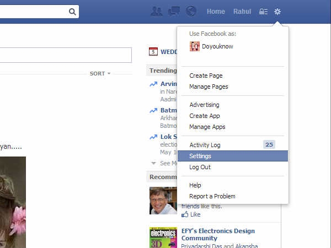Open friend requests icon
This screenshot has height=248, width=331.
point(157,12)
